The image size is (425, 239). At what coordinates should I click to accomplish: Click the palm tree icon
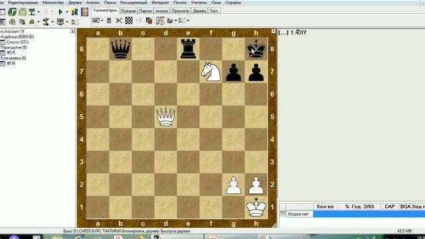coord(33,12)
